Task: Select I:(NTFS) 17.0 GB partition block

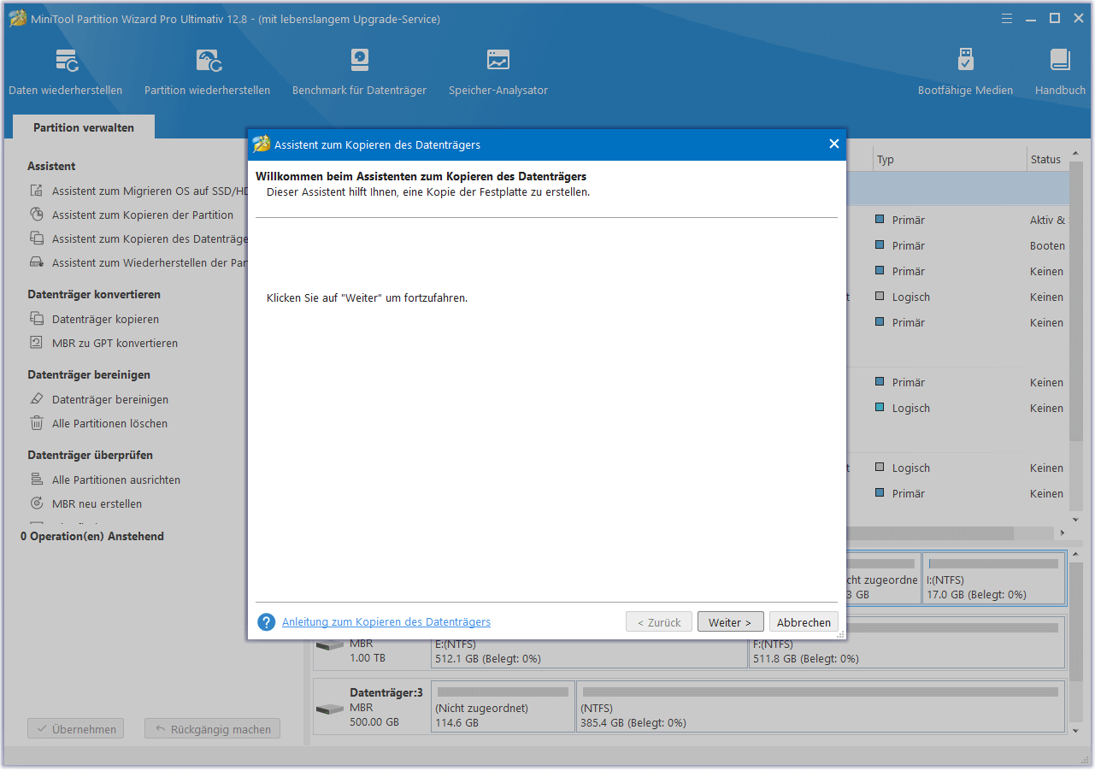Action: 993,579
